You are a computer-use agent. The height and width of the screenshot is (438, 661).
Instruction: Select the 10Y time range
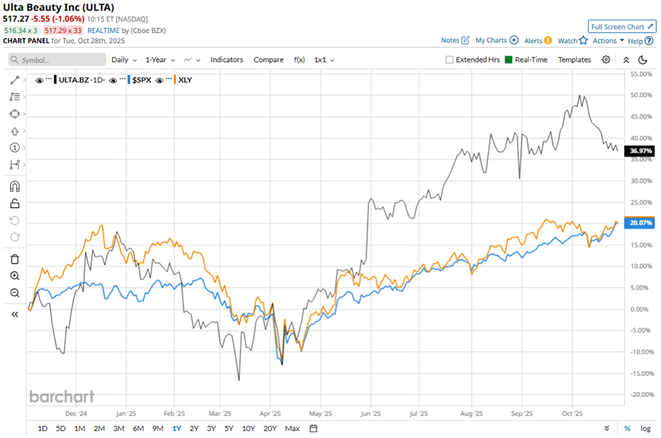(x=248, y=428)
